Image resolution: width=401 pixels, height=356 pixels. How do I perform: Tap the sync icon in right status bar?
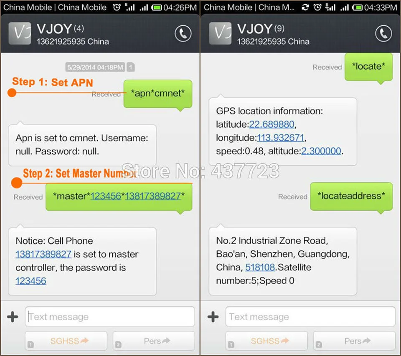coord(305,7)
